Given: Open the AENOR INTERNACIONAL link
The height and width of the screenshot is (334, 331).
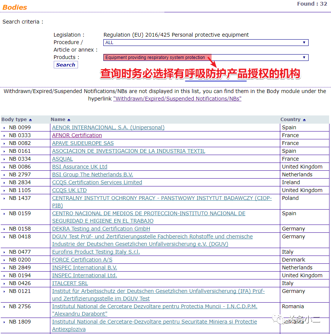Looking at the screenshot, I should point(108,127).
